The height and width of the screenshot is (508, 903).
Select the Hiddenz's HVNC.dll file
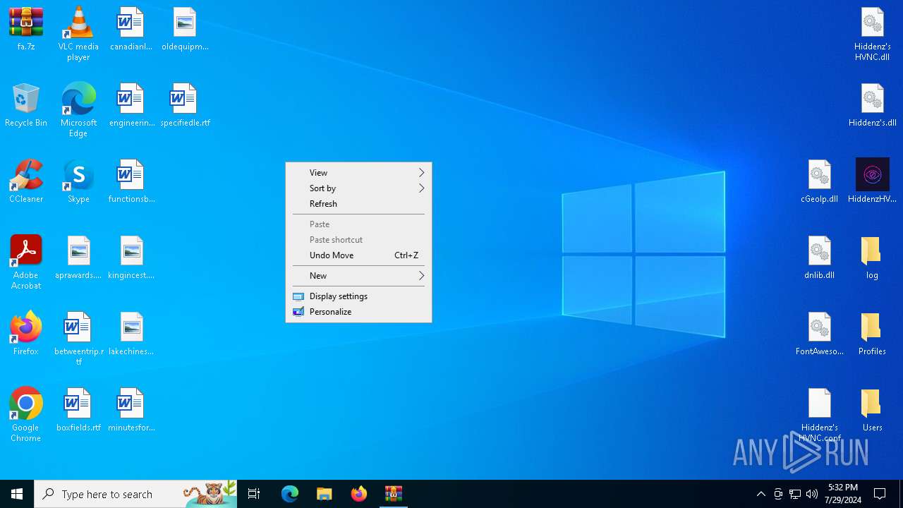(873, 34)
